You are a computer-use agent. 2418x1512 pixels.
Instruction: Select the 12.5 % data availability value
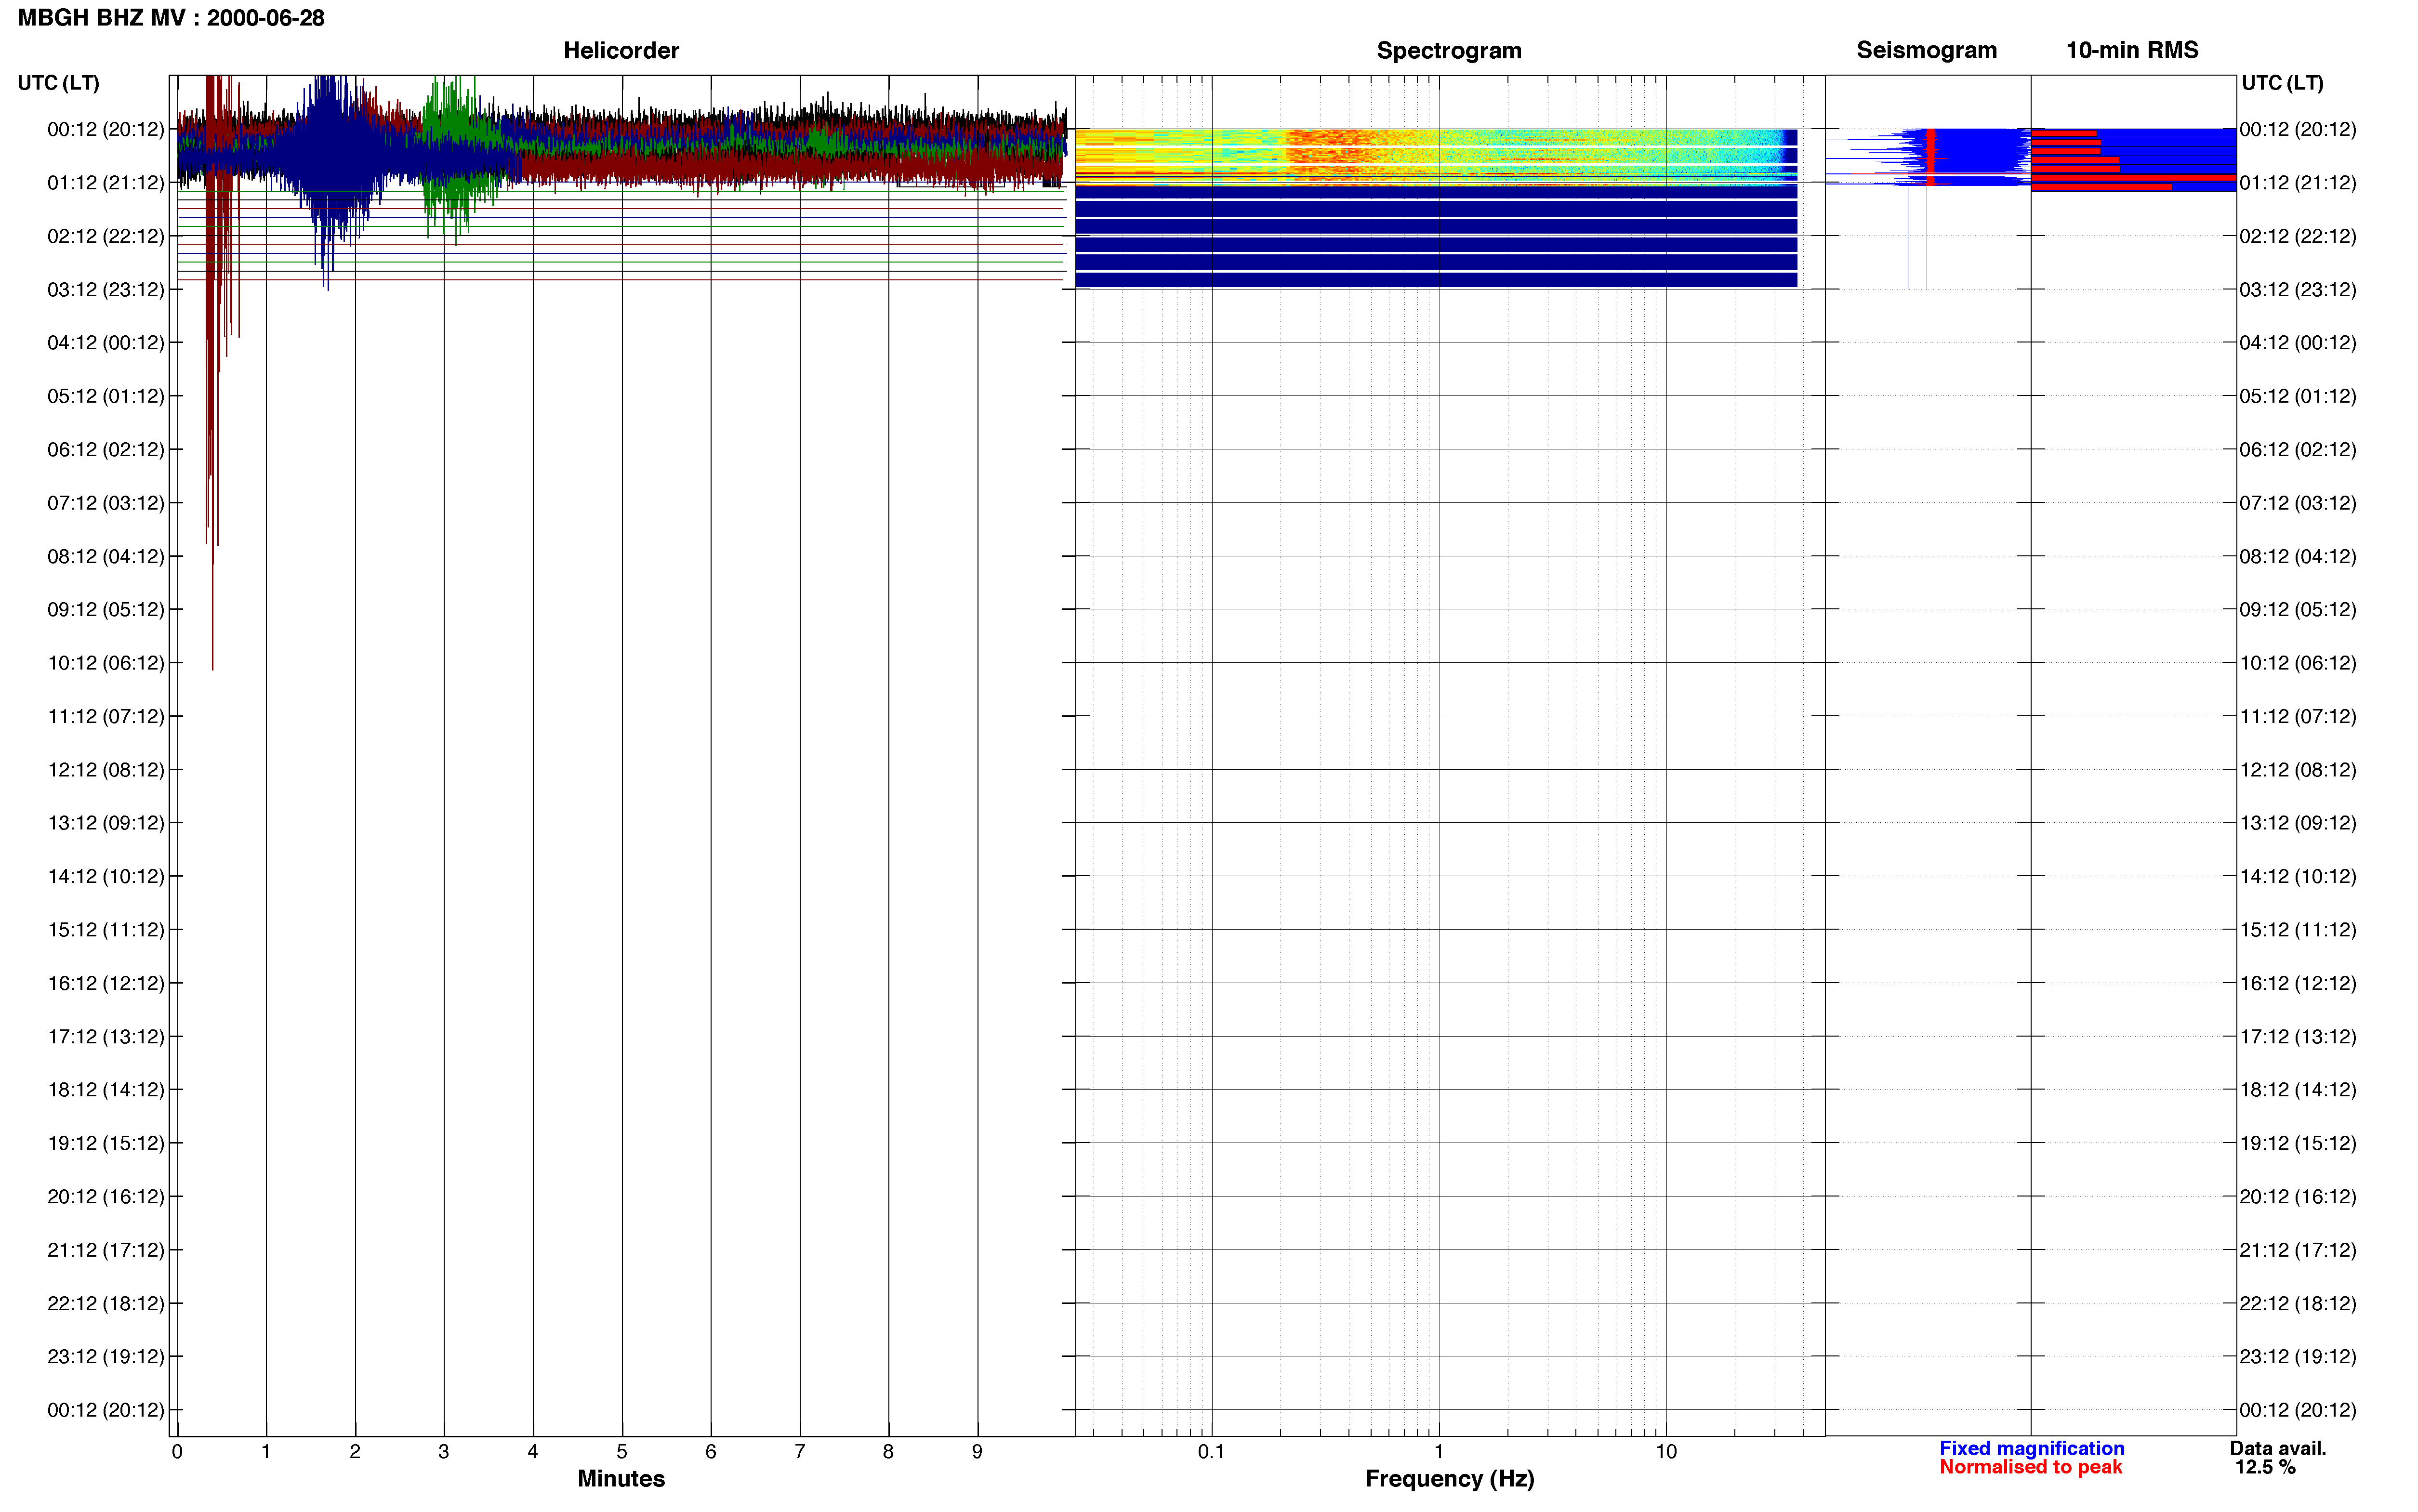coord(2265,1467)
